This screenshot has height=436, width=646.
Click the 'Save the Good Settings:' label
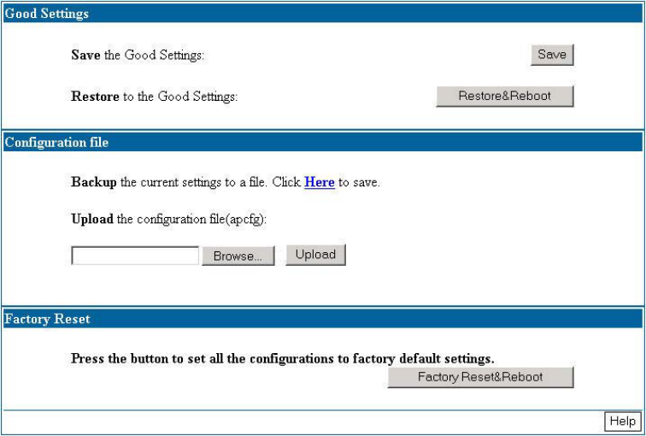[x=138, y=55]
